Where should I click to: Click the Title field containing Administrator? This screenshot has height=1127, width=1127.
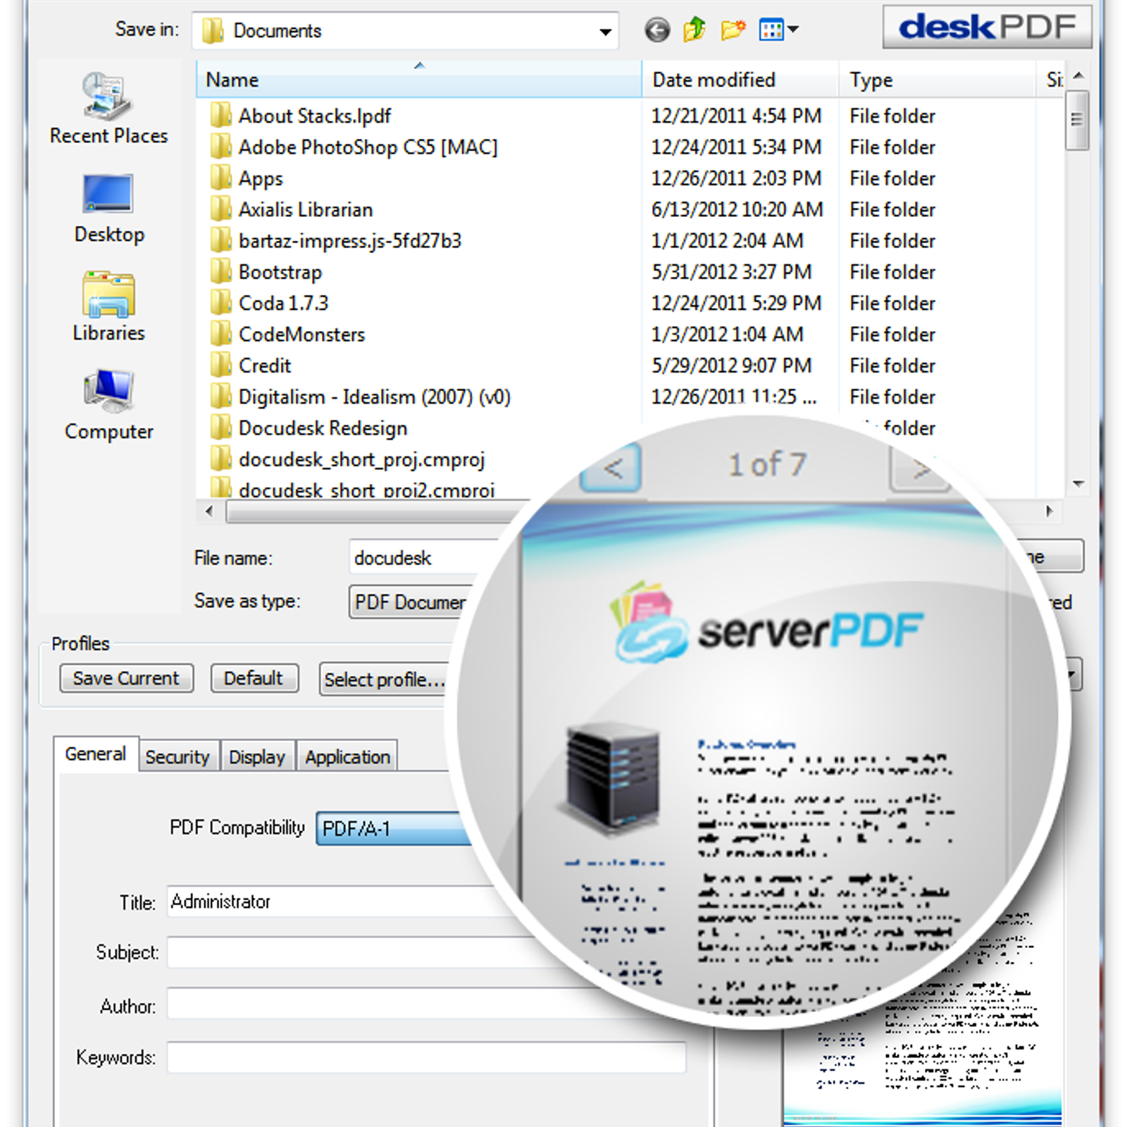tap(345, 901)
